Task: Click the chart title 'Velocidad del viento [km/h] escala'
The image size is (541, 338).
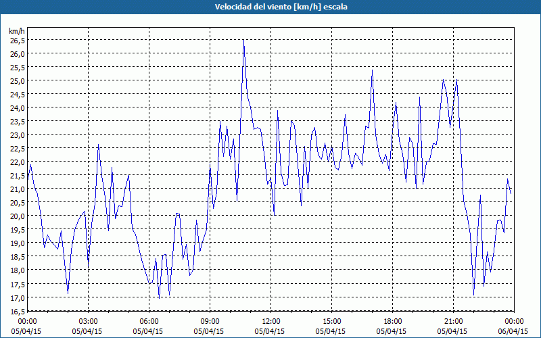Action: click(x=281, y=7)
